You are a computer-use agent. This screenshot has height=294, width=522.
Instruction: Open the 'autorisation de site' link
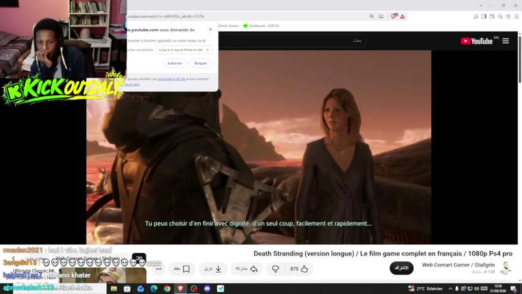pos(172,79)
